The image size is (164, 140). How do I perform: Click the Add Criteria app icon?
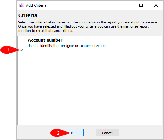point(22,5)
